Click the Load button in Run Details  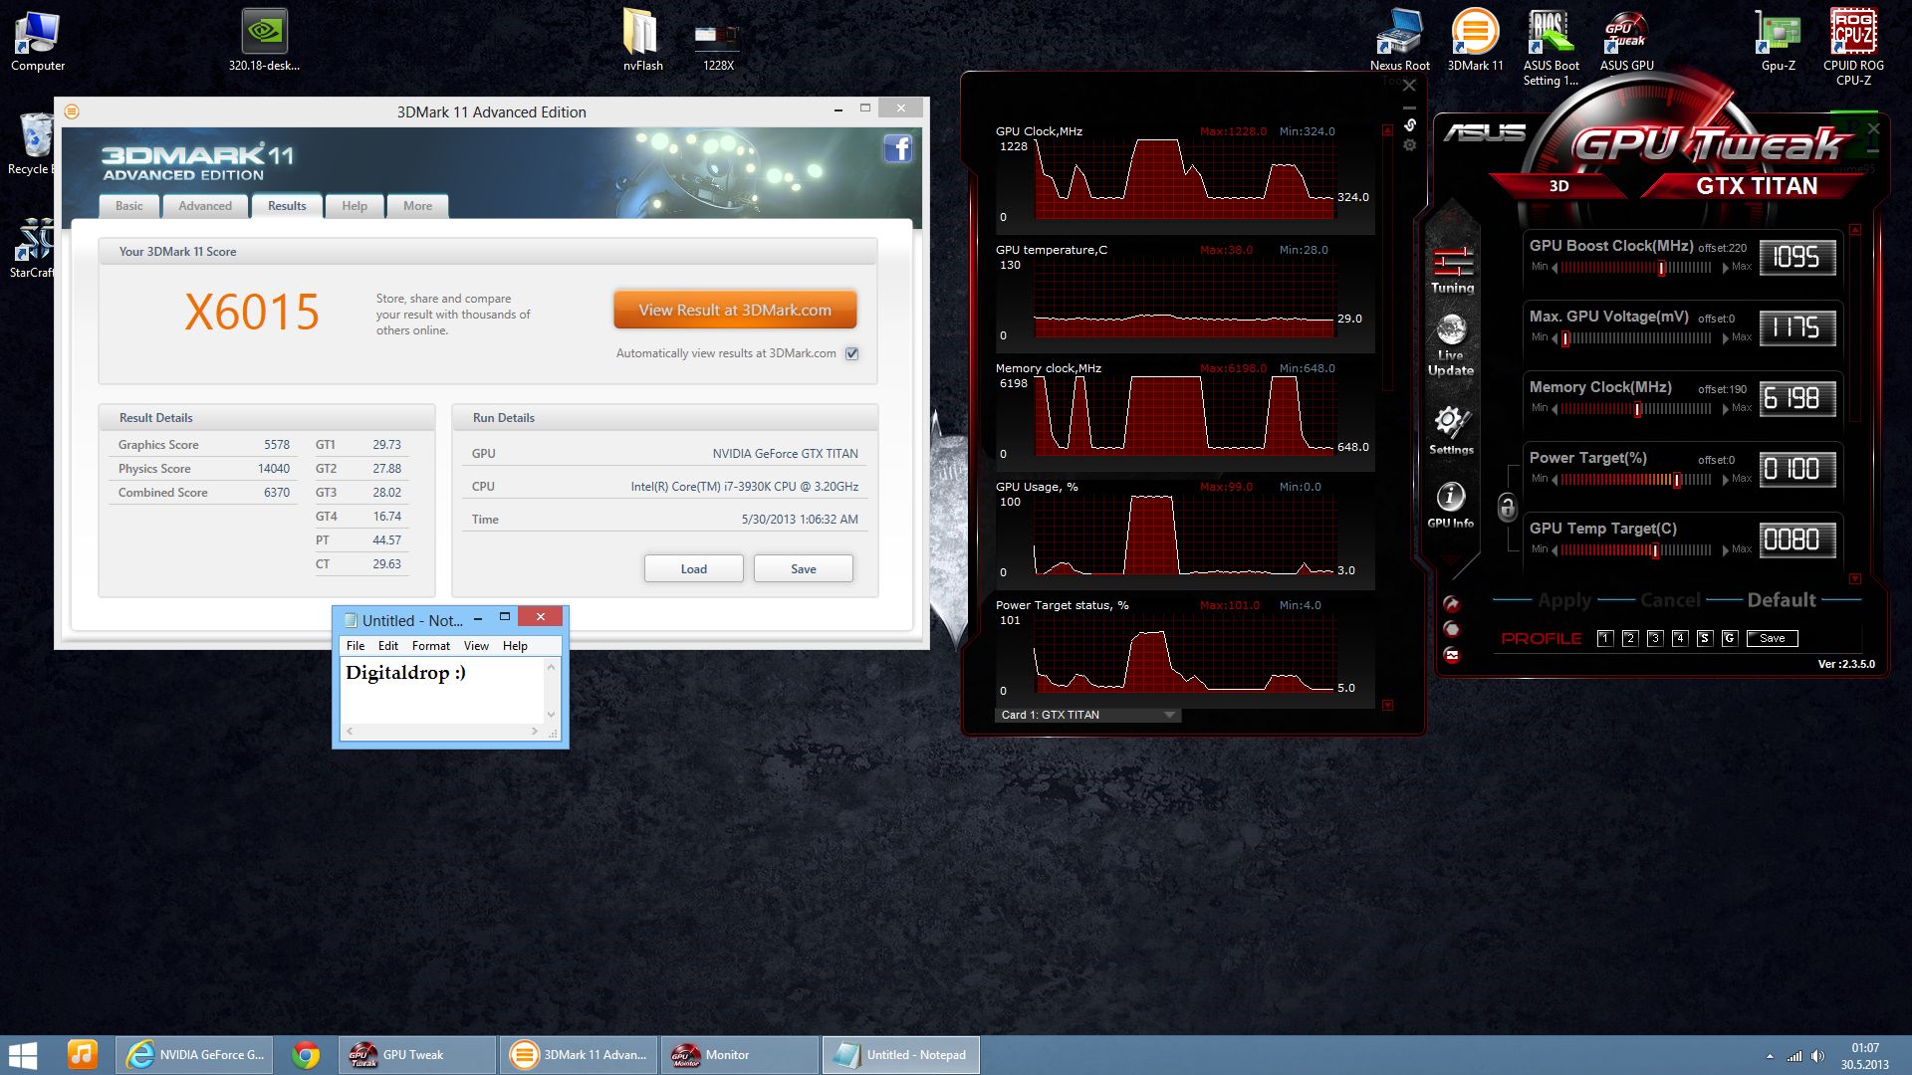694,568
